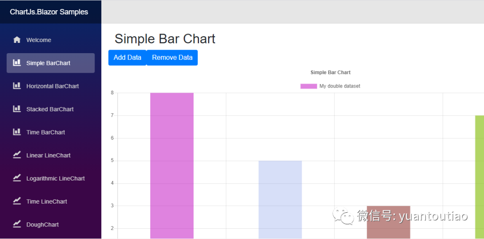The height and width of the screenshot is (239, 484).
Task: Open the Stacked BarChart sample
Action: pyautogui.click(x=51, y=109)
